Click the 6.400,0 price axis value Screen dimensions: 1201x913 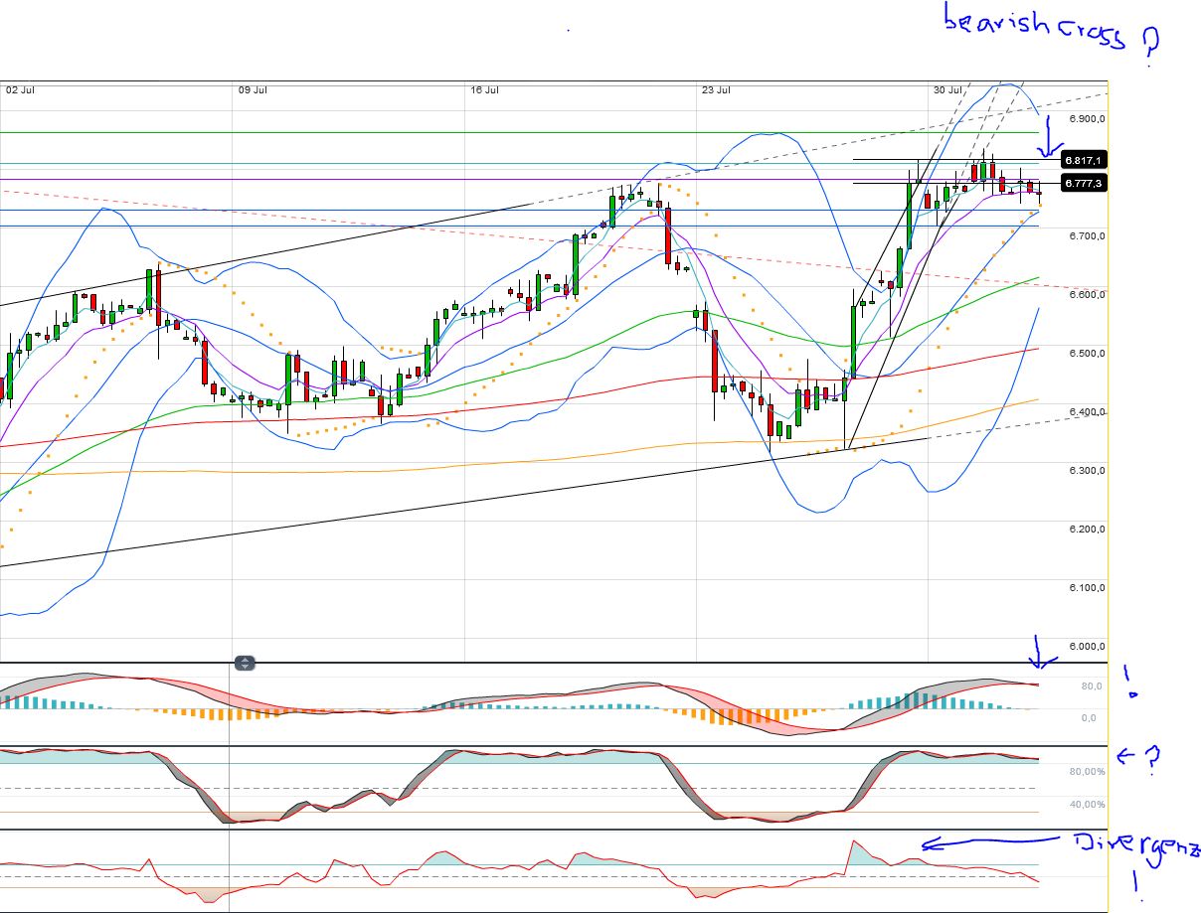point(1086,412)
